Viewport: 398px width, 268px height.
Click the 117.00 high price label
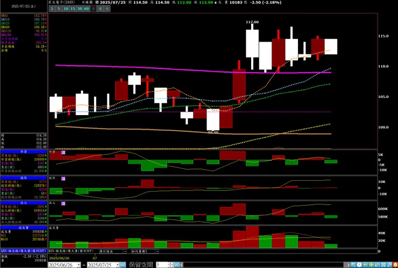(252, 22)
